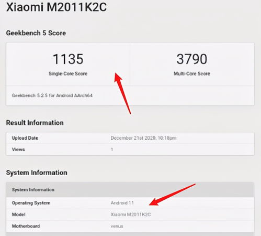The height and width of the screenshot is (236, 261).
Task: Click the Multi-Core Score label
Action: click(x=192, y=73)
